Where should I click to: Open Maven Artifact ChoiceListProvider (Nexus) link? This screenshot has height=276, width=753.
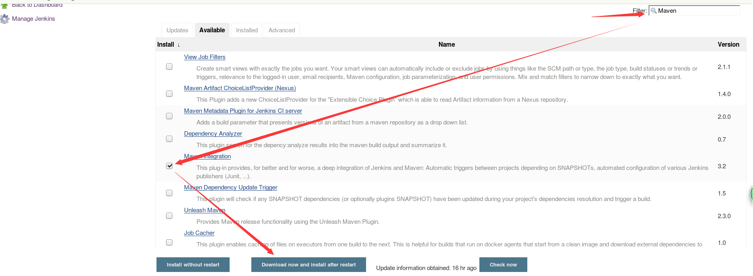click(x=240, y=88)
